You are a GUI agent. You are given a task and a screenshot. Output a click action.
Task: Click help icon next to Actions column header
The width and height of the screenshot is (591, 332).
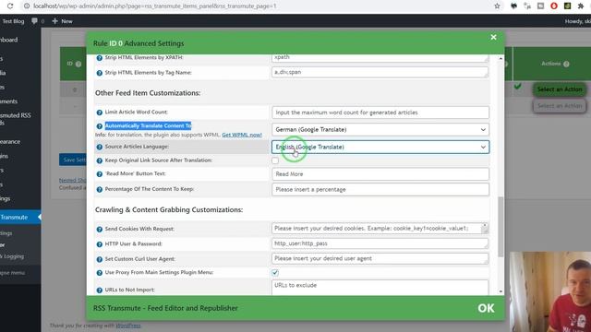click(x=566, y=64)
